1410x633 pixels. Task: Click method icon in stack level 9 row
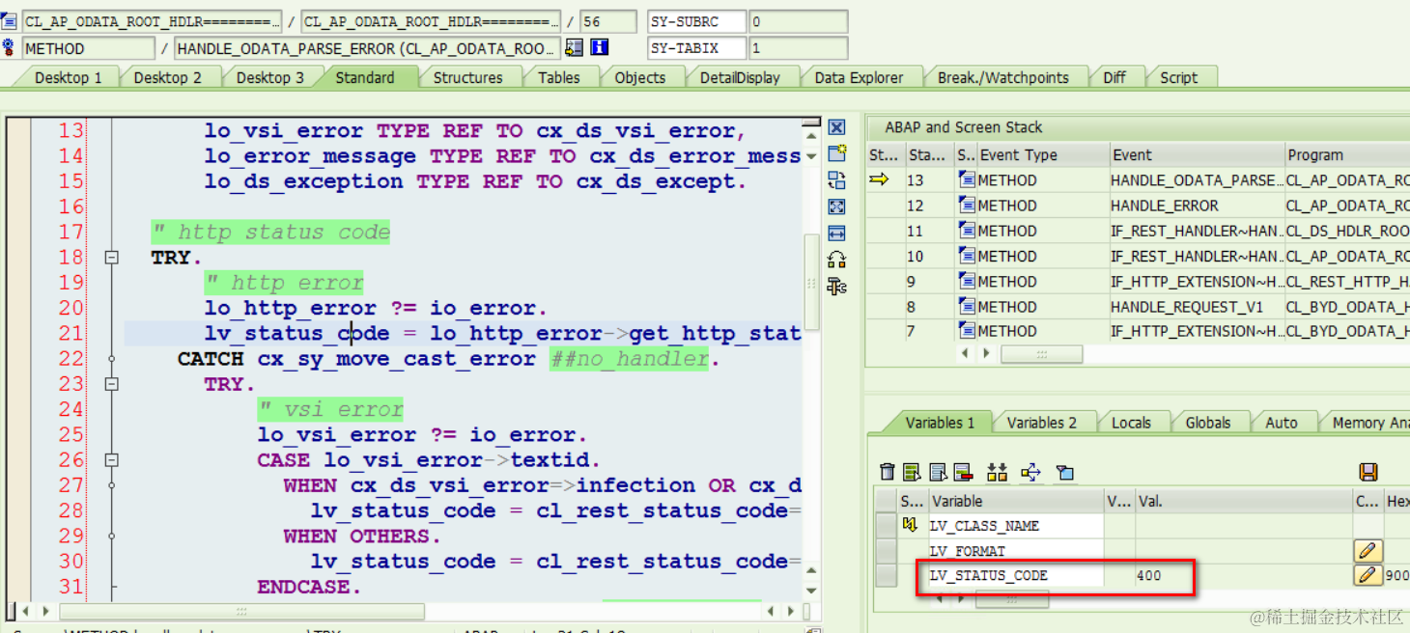967,281
